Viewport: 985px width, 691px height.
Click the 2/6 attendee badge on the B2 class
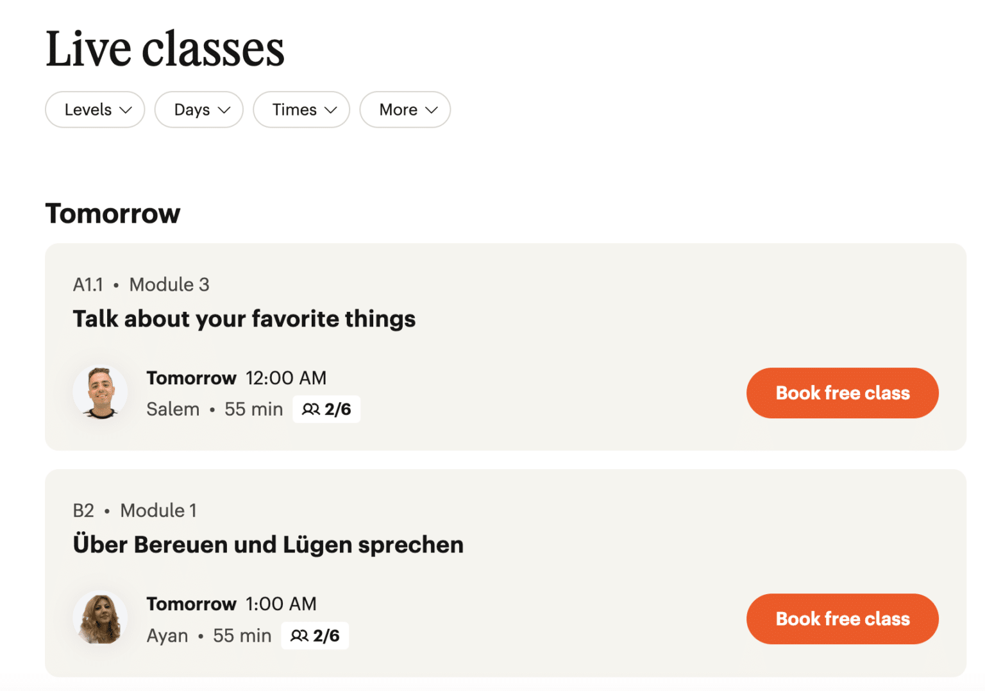315,635
